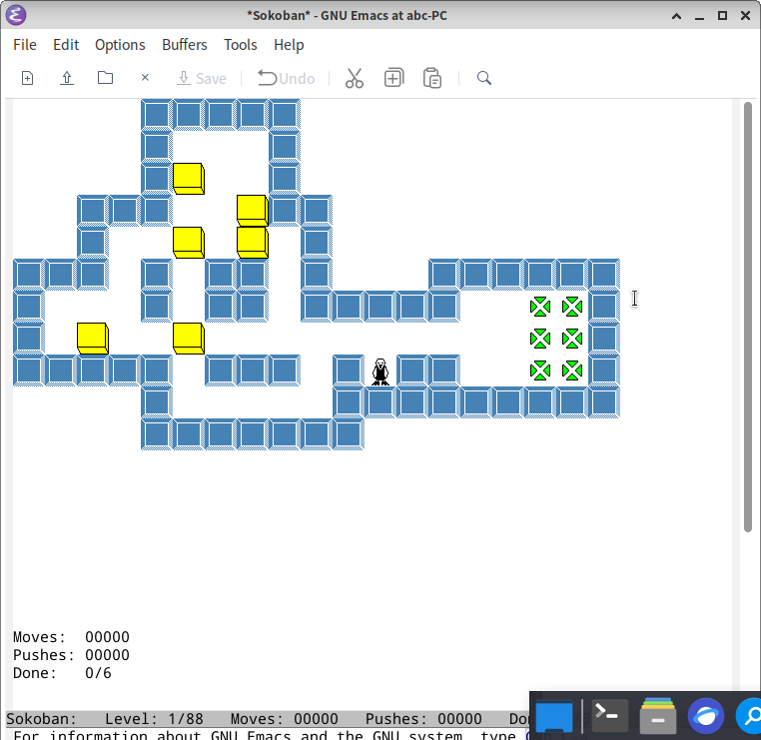This screenshot has width=761, height=740.
Task: Open the Options menu
Action: [120, 45]
